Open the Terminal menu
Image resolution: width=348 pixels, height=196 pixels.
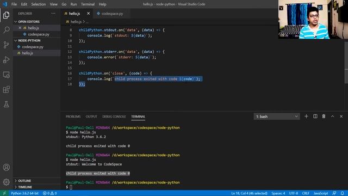pos(88,4)
